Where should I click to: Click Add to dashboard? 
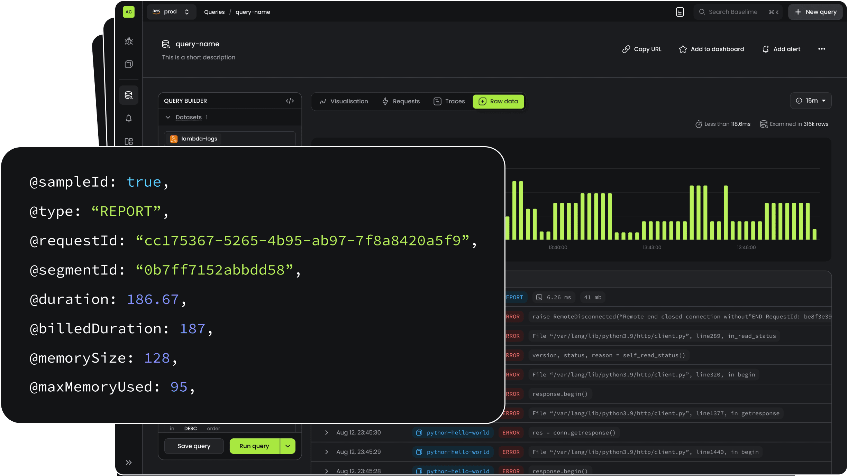[x=711, y=49]
